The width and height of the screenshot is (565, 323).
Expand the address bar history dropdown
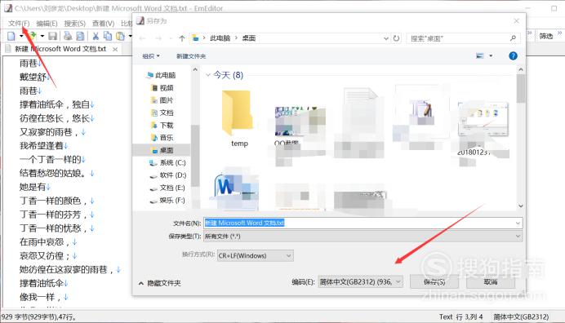(x=386, y=38)
